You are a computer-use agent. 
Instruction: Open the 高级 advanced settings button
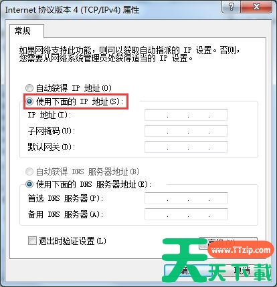228,243
